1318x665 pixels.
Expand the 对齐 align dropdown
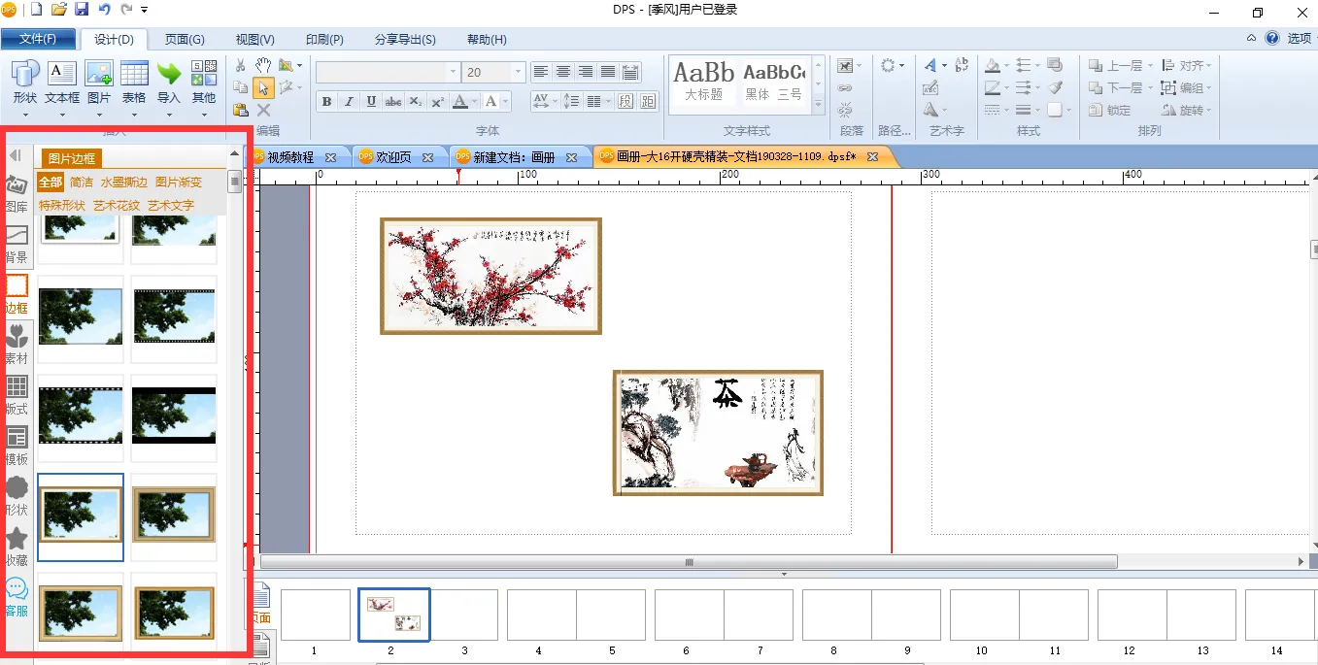coord(1210,66)
